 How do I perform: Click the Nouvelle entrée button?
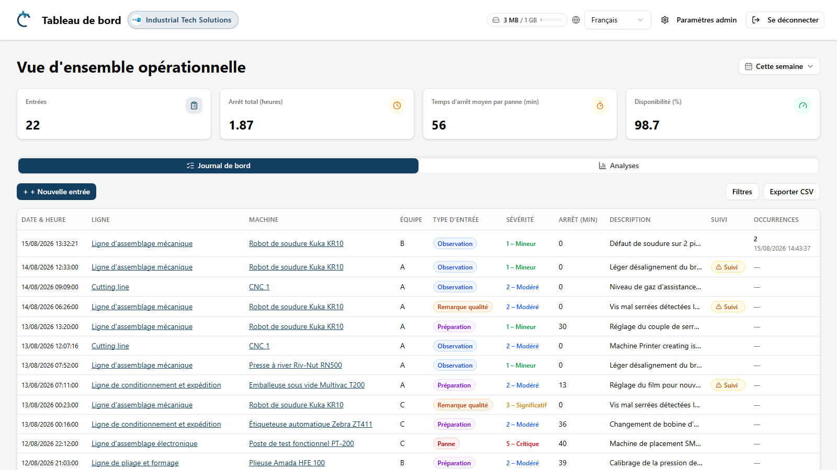pos(56,192)
